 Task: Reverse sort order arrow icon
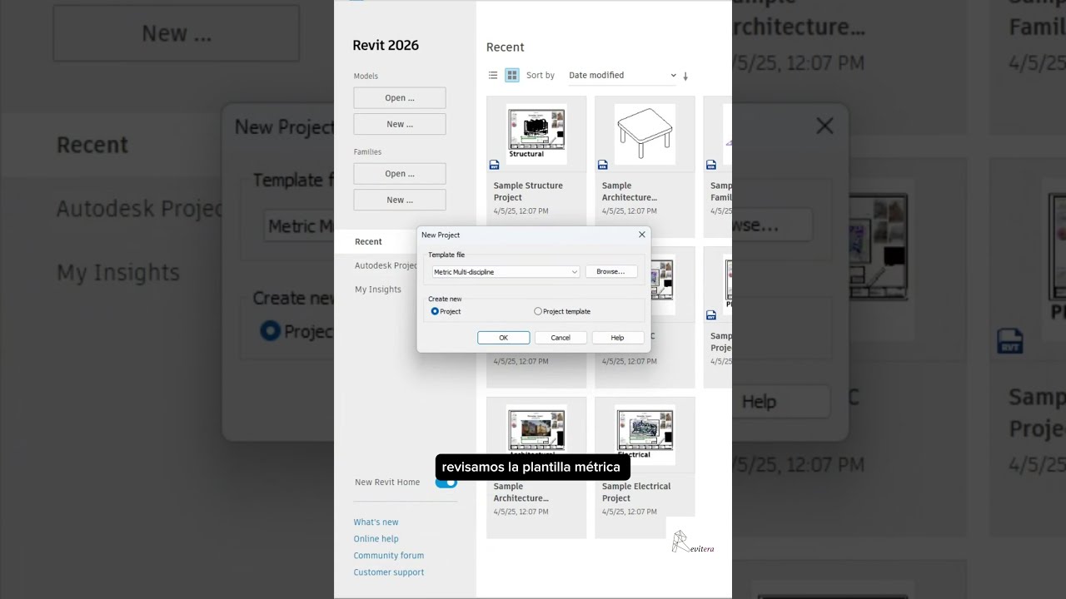685,76
